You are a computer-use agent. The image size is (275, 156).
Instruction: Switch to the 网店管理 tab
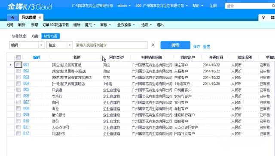pos(29,18)
